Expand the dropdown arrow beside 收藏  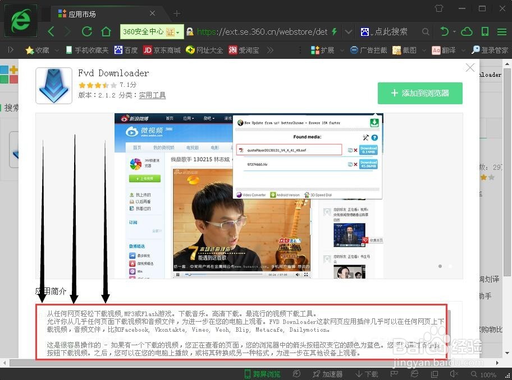point(57,50)
